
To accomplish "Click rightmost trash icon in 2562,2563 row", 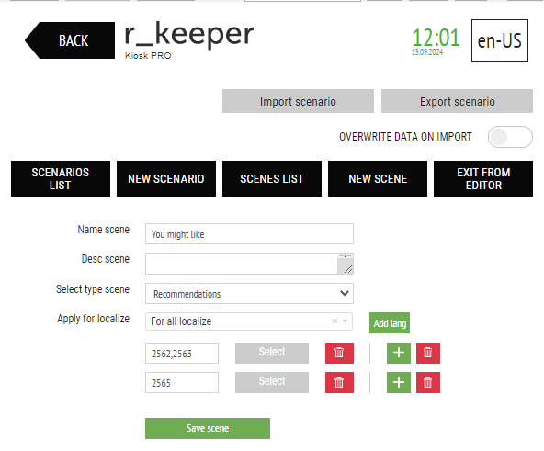I will (x=428, y=353).
